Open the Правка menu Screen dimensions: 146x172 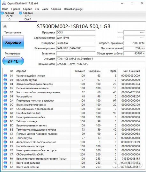click(x=16, y=9)
